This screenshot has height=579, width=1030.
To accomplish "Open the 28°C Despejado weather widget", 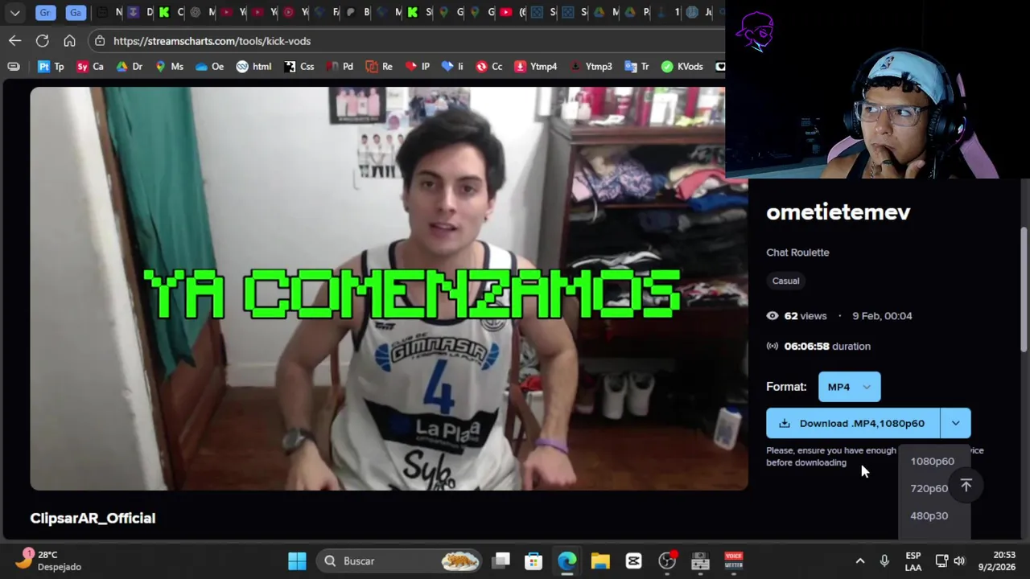I will click(x=50, y=561).
